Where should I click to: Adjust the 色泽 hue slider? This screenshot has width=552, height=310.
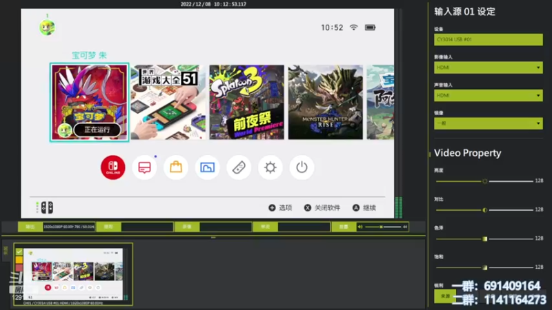(484, 238)
